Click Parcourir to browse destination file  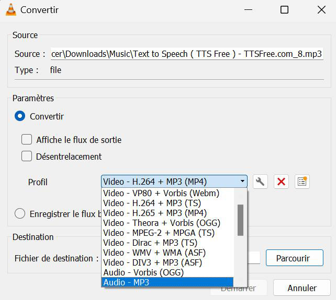[294, 258]
